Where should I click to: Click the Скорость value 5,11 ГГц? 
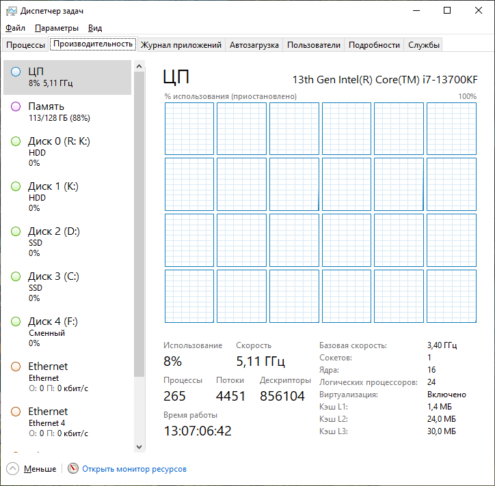[260, 361]
